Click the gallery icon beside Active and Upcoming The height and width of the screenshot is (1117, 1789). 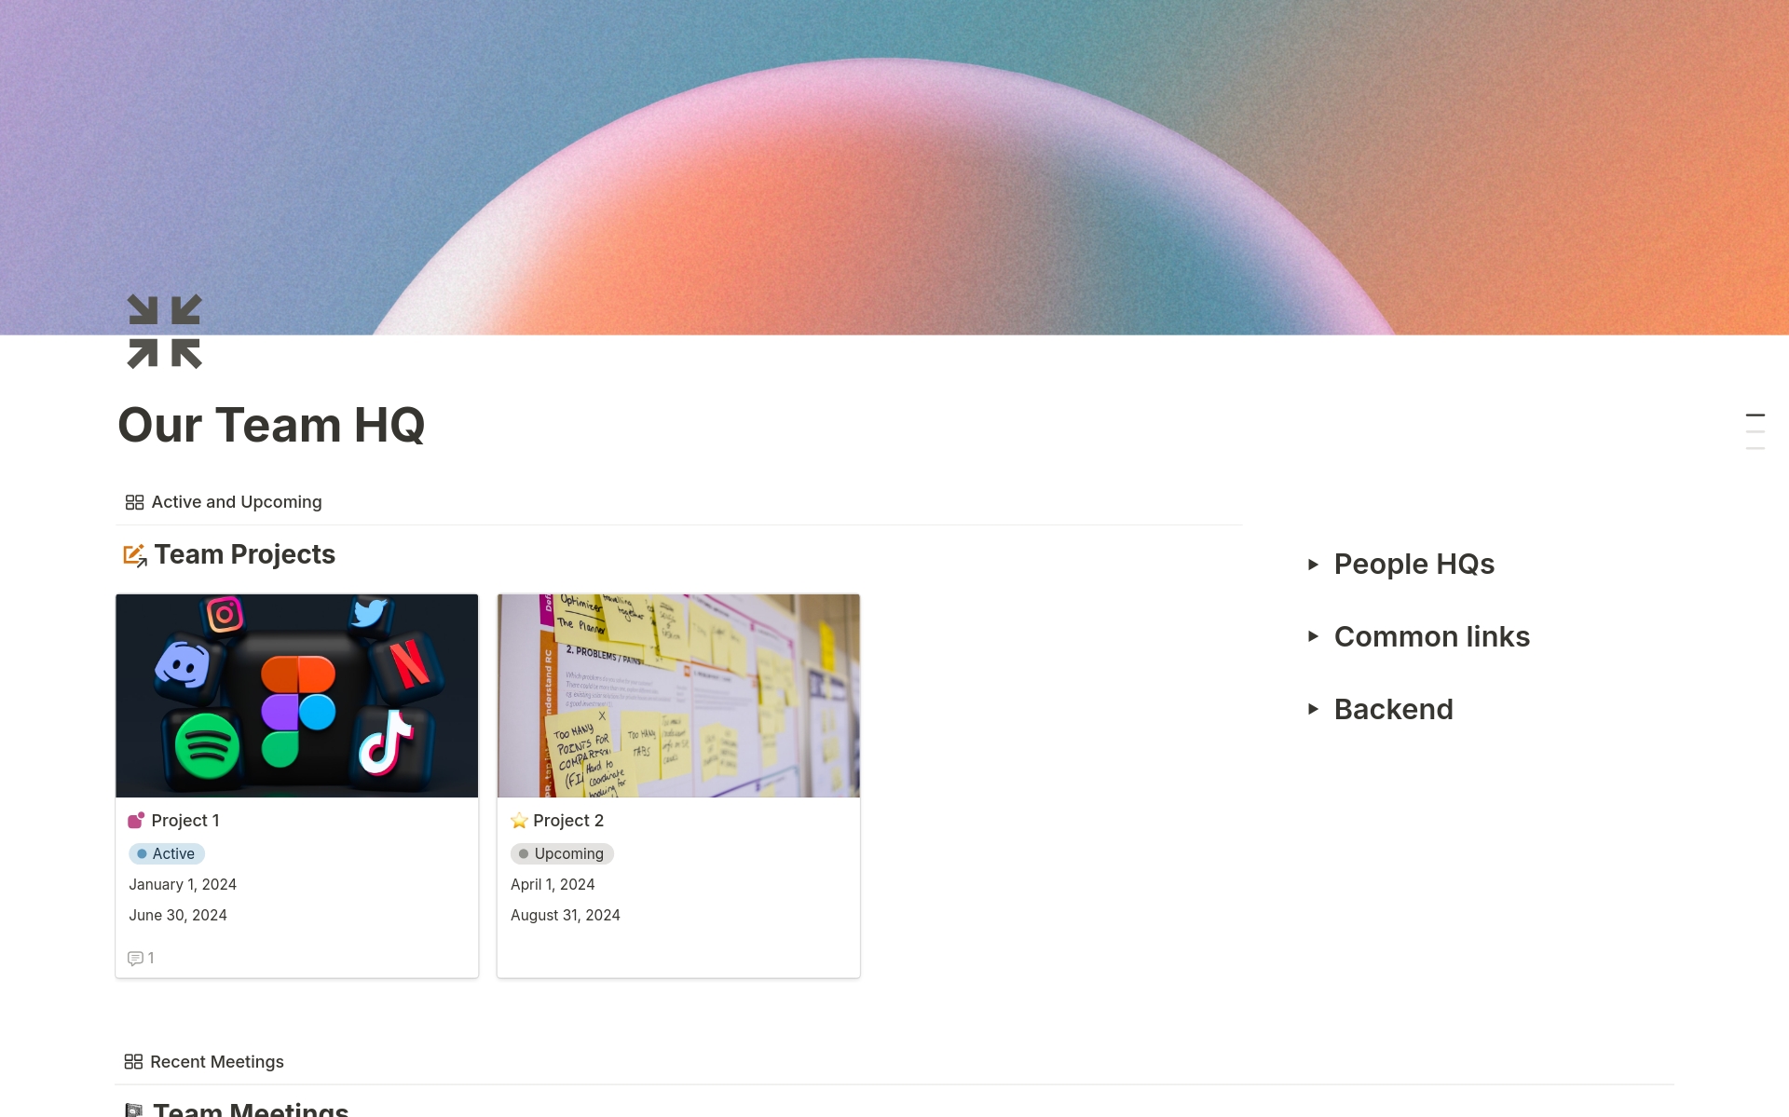pos(134,502)
